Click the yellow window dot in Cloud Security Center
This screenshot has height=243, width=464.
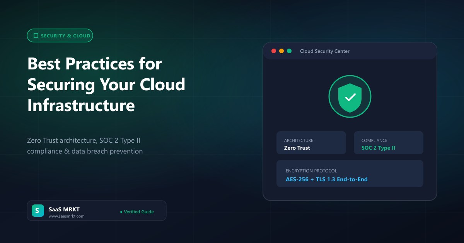click(281, 51)
